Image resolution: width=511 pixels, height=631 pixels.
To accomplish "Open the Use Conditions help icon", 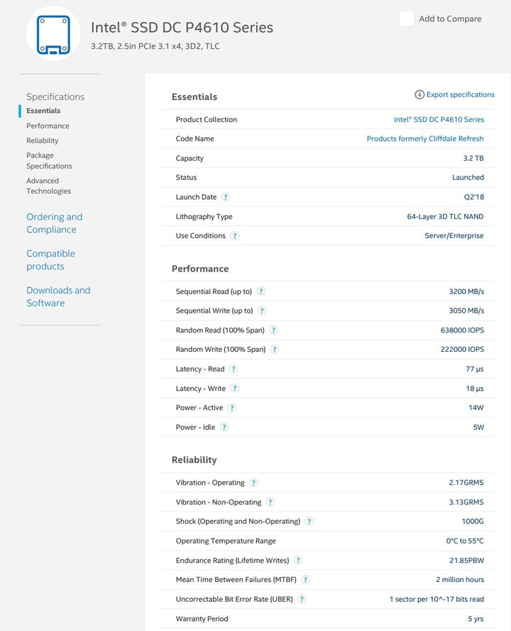I will tap(235, 236).
